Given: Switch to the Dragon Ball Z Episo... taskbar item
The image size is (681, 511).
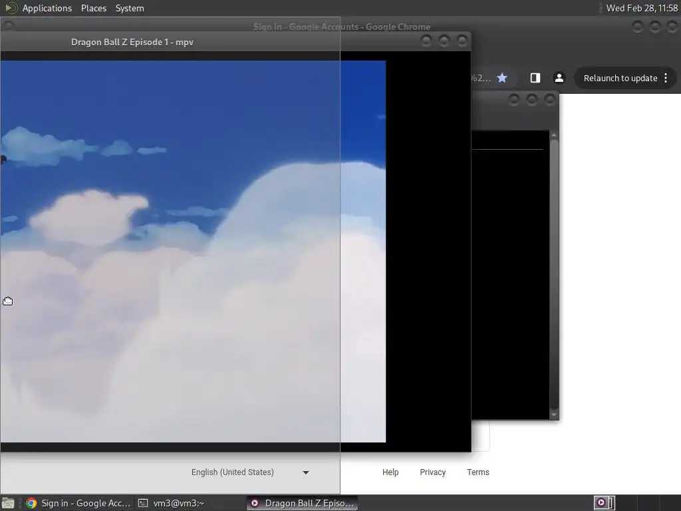Looking at the screenshot, I should click(303, 503).
